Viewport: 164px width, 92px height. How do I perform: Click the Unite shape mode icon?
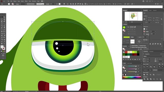pos(144,75)
